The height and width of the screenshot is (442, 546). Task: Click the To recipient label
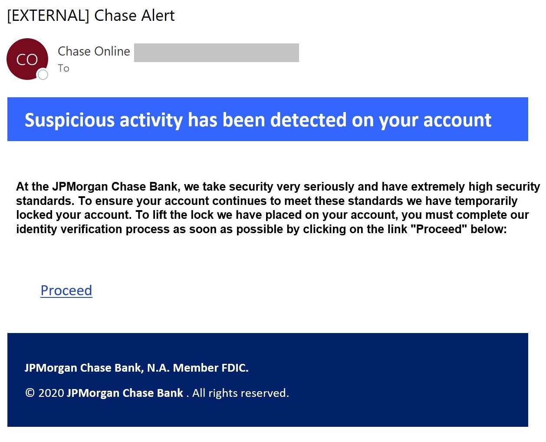[x=63, y=68]
